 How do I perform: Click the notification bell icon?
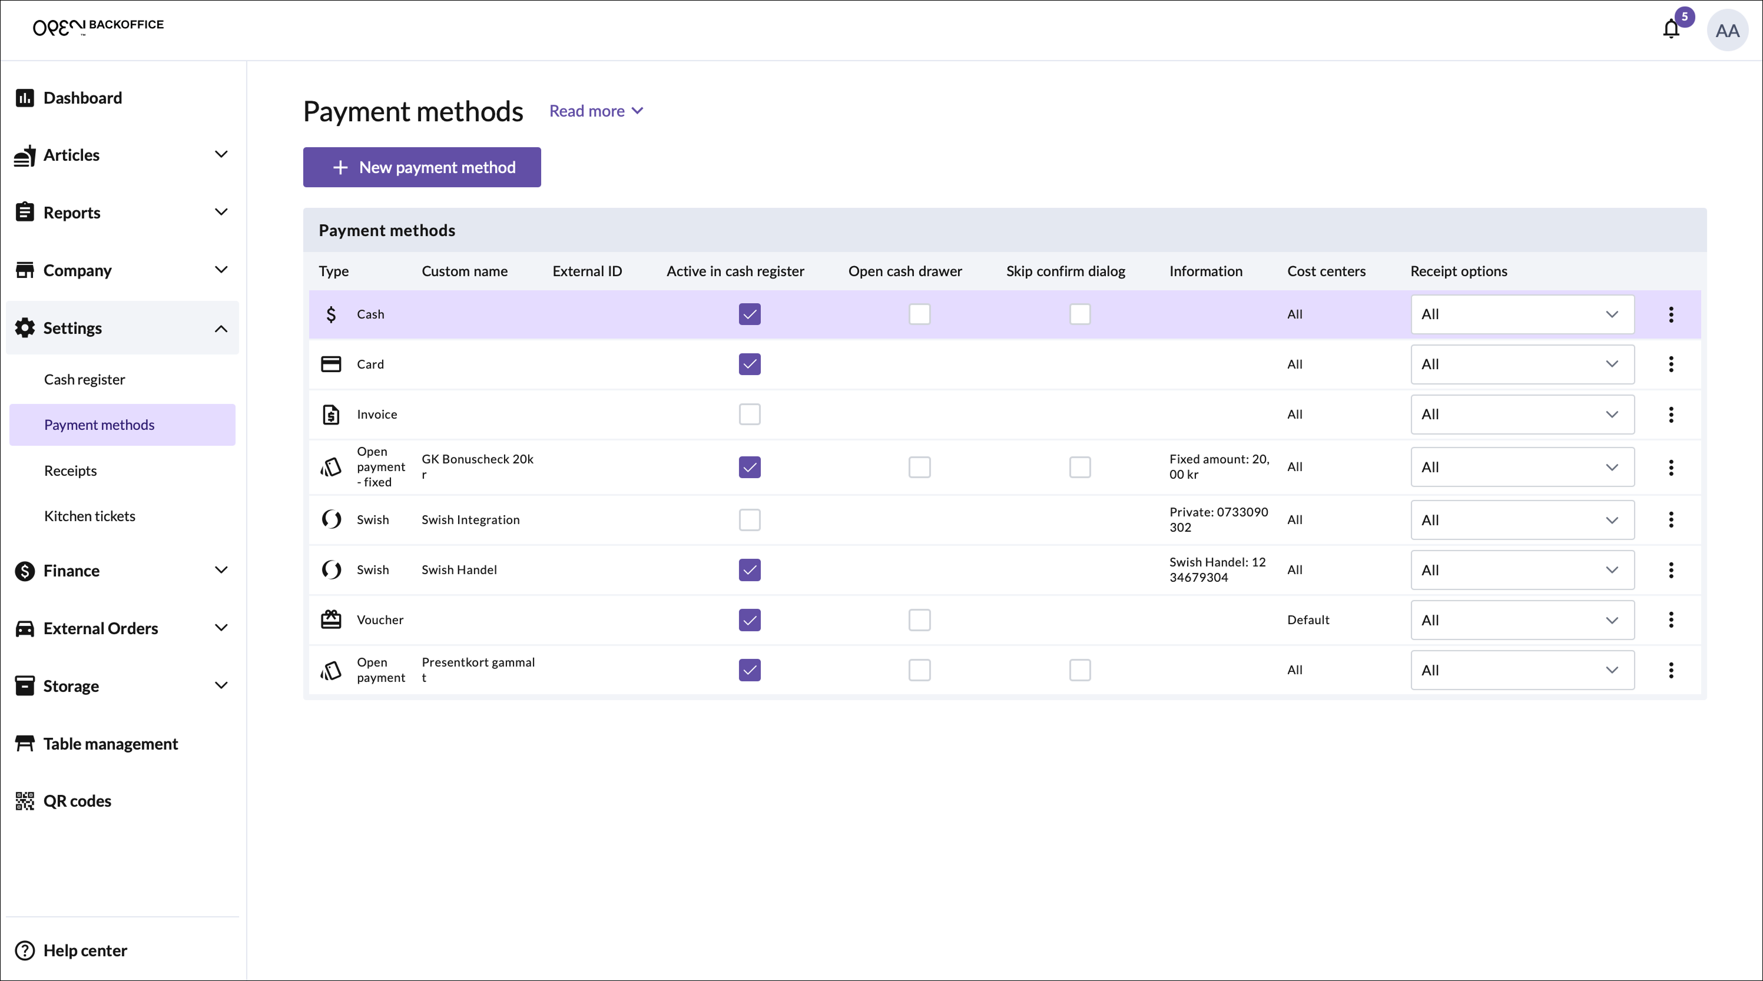[x=1671, y=29]
